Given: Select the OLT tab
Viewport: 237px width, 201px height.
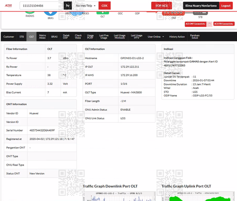Looking at the screenshot, I should [x=31, y=37].
